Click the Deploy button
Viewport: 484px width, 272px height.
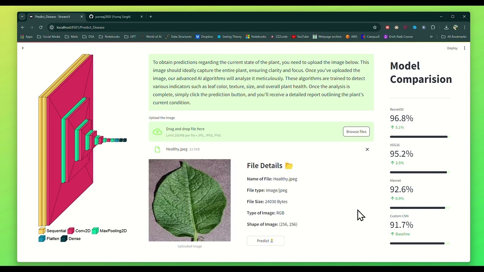(x=452, y=48)
